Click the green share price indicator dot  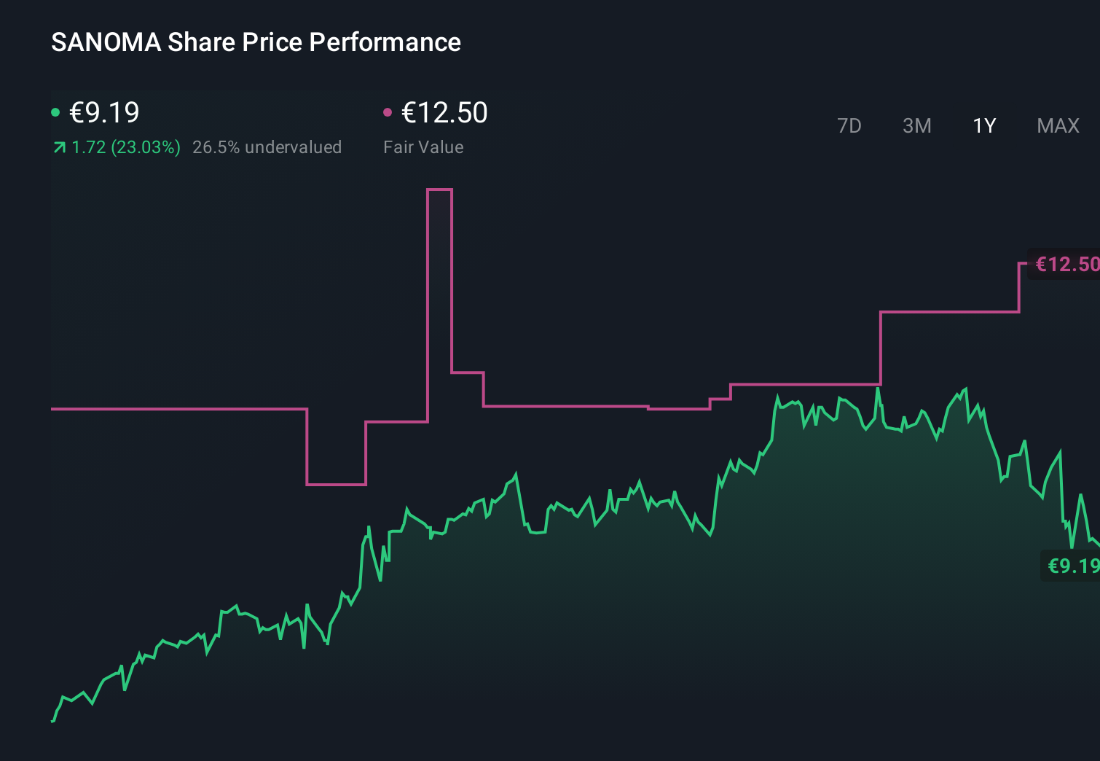55,111
